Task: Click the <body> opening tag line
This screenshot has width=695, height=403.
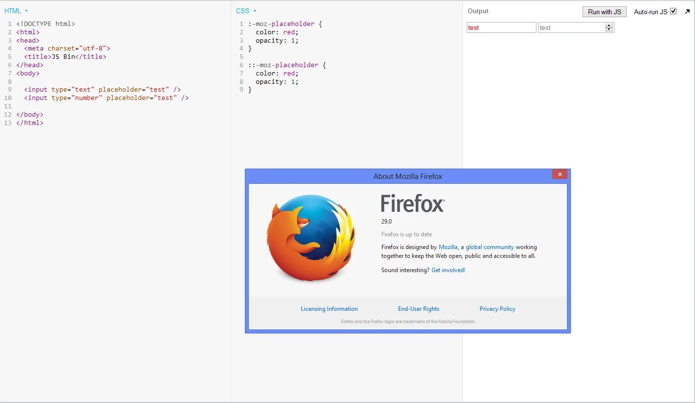Action: [28, 74]
